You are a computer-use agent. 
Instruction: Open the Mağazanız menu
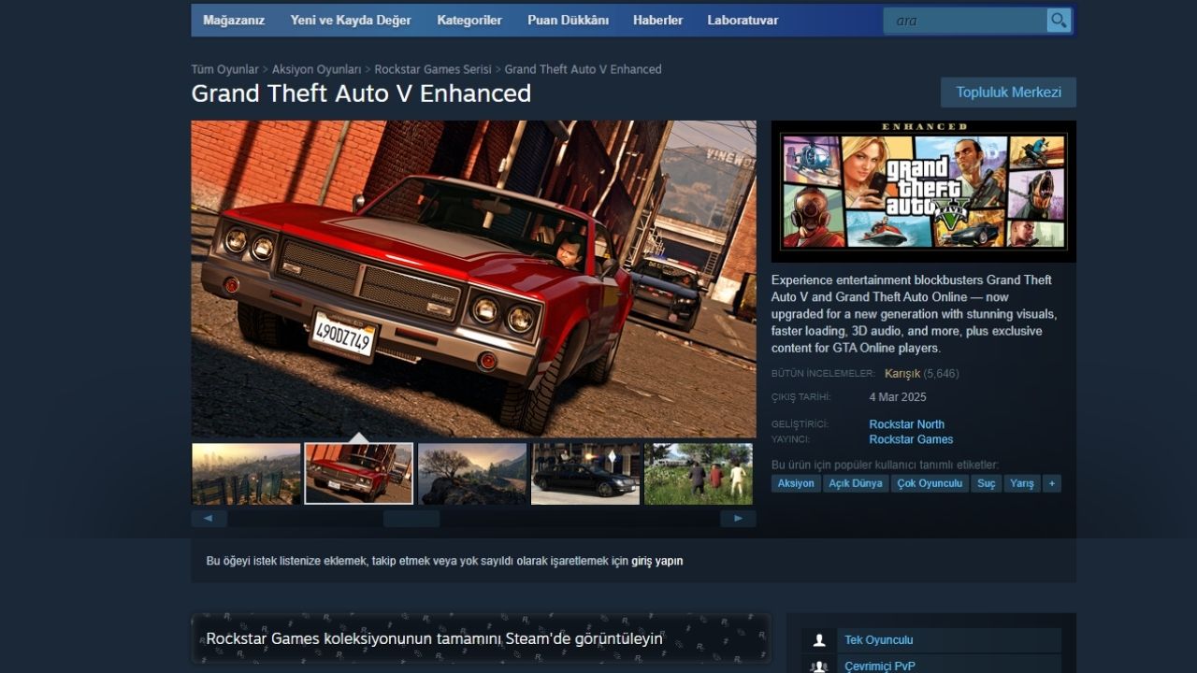234,20
